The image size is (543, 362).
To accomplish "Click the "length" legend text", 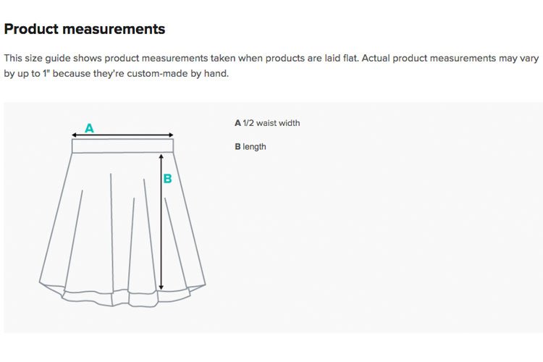I will coord(254,147).
